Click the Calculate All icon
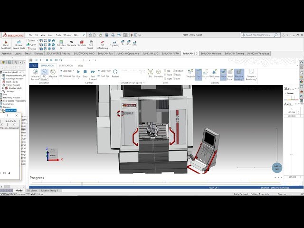 (61, 45)
